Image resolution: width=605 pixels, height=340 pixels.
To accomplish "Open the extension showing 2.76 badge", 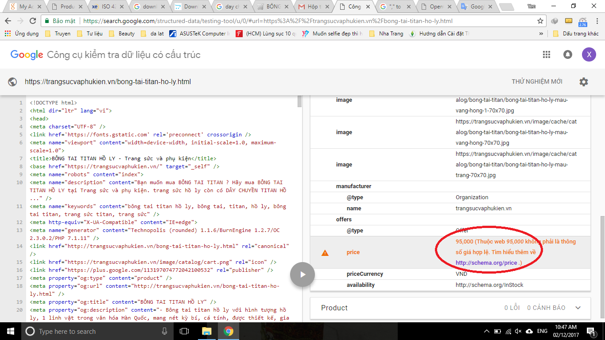I will tap(583, 21).
